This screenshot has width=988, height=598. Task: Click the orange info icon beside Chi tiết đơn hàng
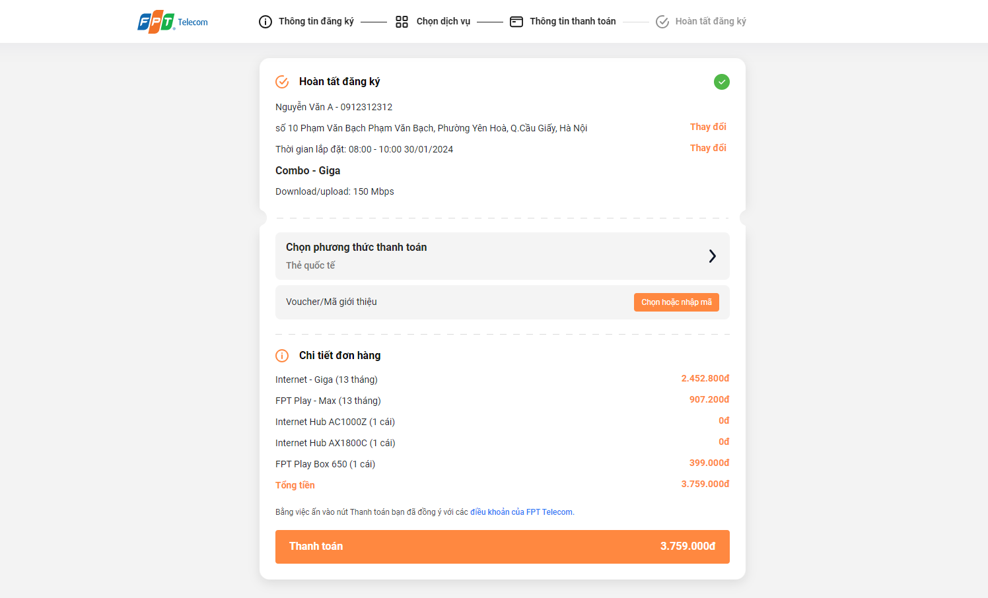tap(282, 356)
